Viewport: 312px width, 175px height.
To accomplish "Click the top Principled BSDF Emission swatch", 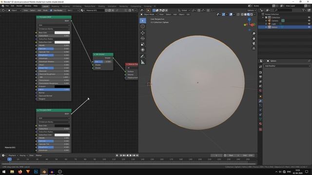I will tap(62, 87).
